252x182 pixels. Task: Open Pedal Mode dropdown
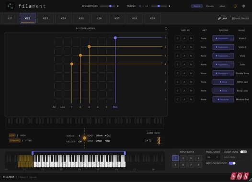[x=213, y=157]
